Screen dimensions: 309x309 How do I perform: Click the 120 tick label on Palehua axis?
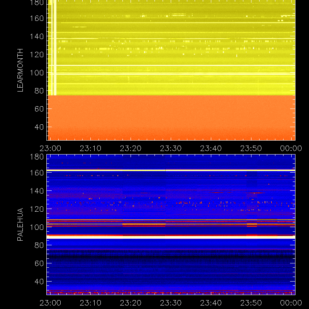click(37, 209)
